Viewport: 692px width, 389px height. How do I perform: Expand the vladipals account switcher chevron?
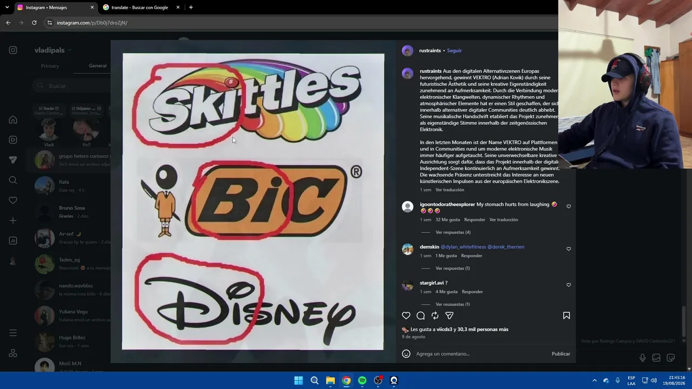pos(69,50)
